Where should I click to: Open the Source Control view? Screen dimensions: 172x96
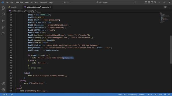click(3, 21)
